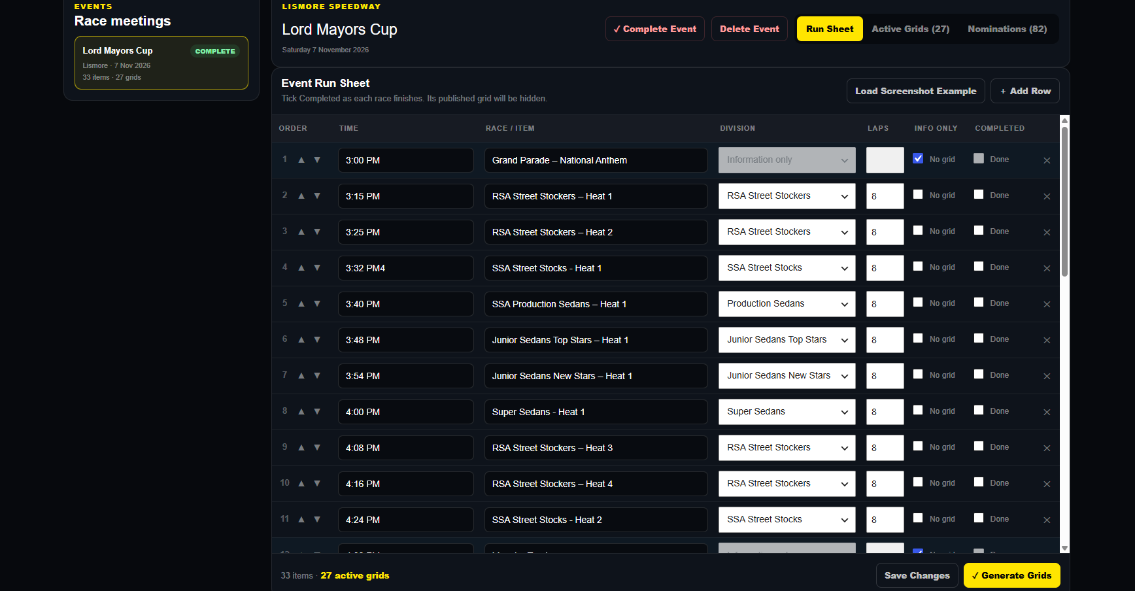
Task: Open division dropdown for Super Sedans row
Action: (x=787, y=412)
